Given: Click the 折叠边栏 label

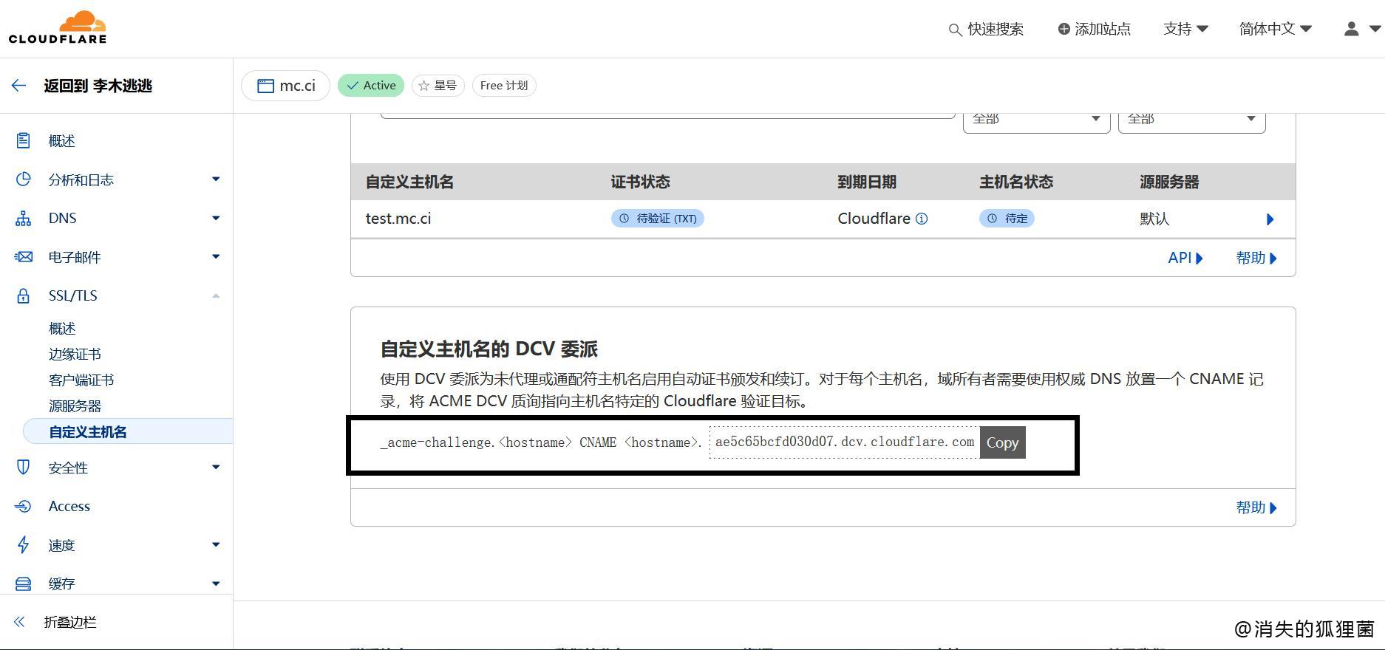Looking at the screenshot, I should tap(70, 622).
